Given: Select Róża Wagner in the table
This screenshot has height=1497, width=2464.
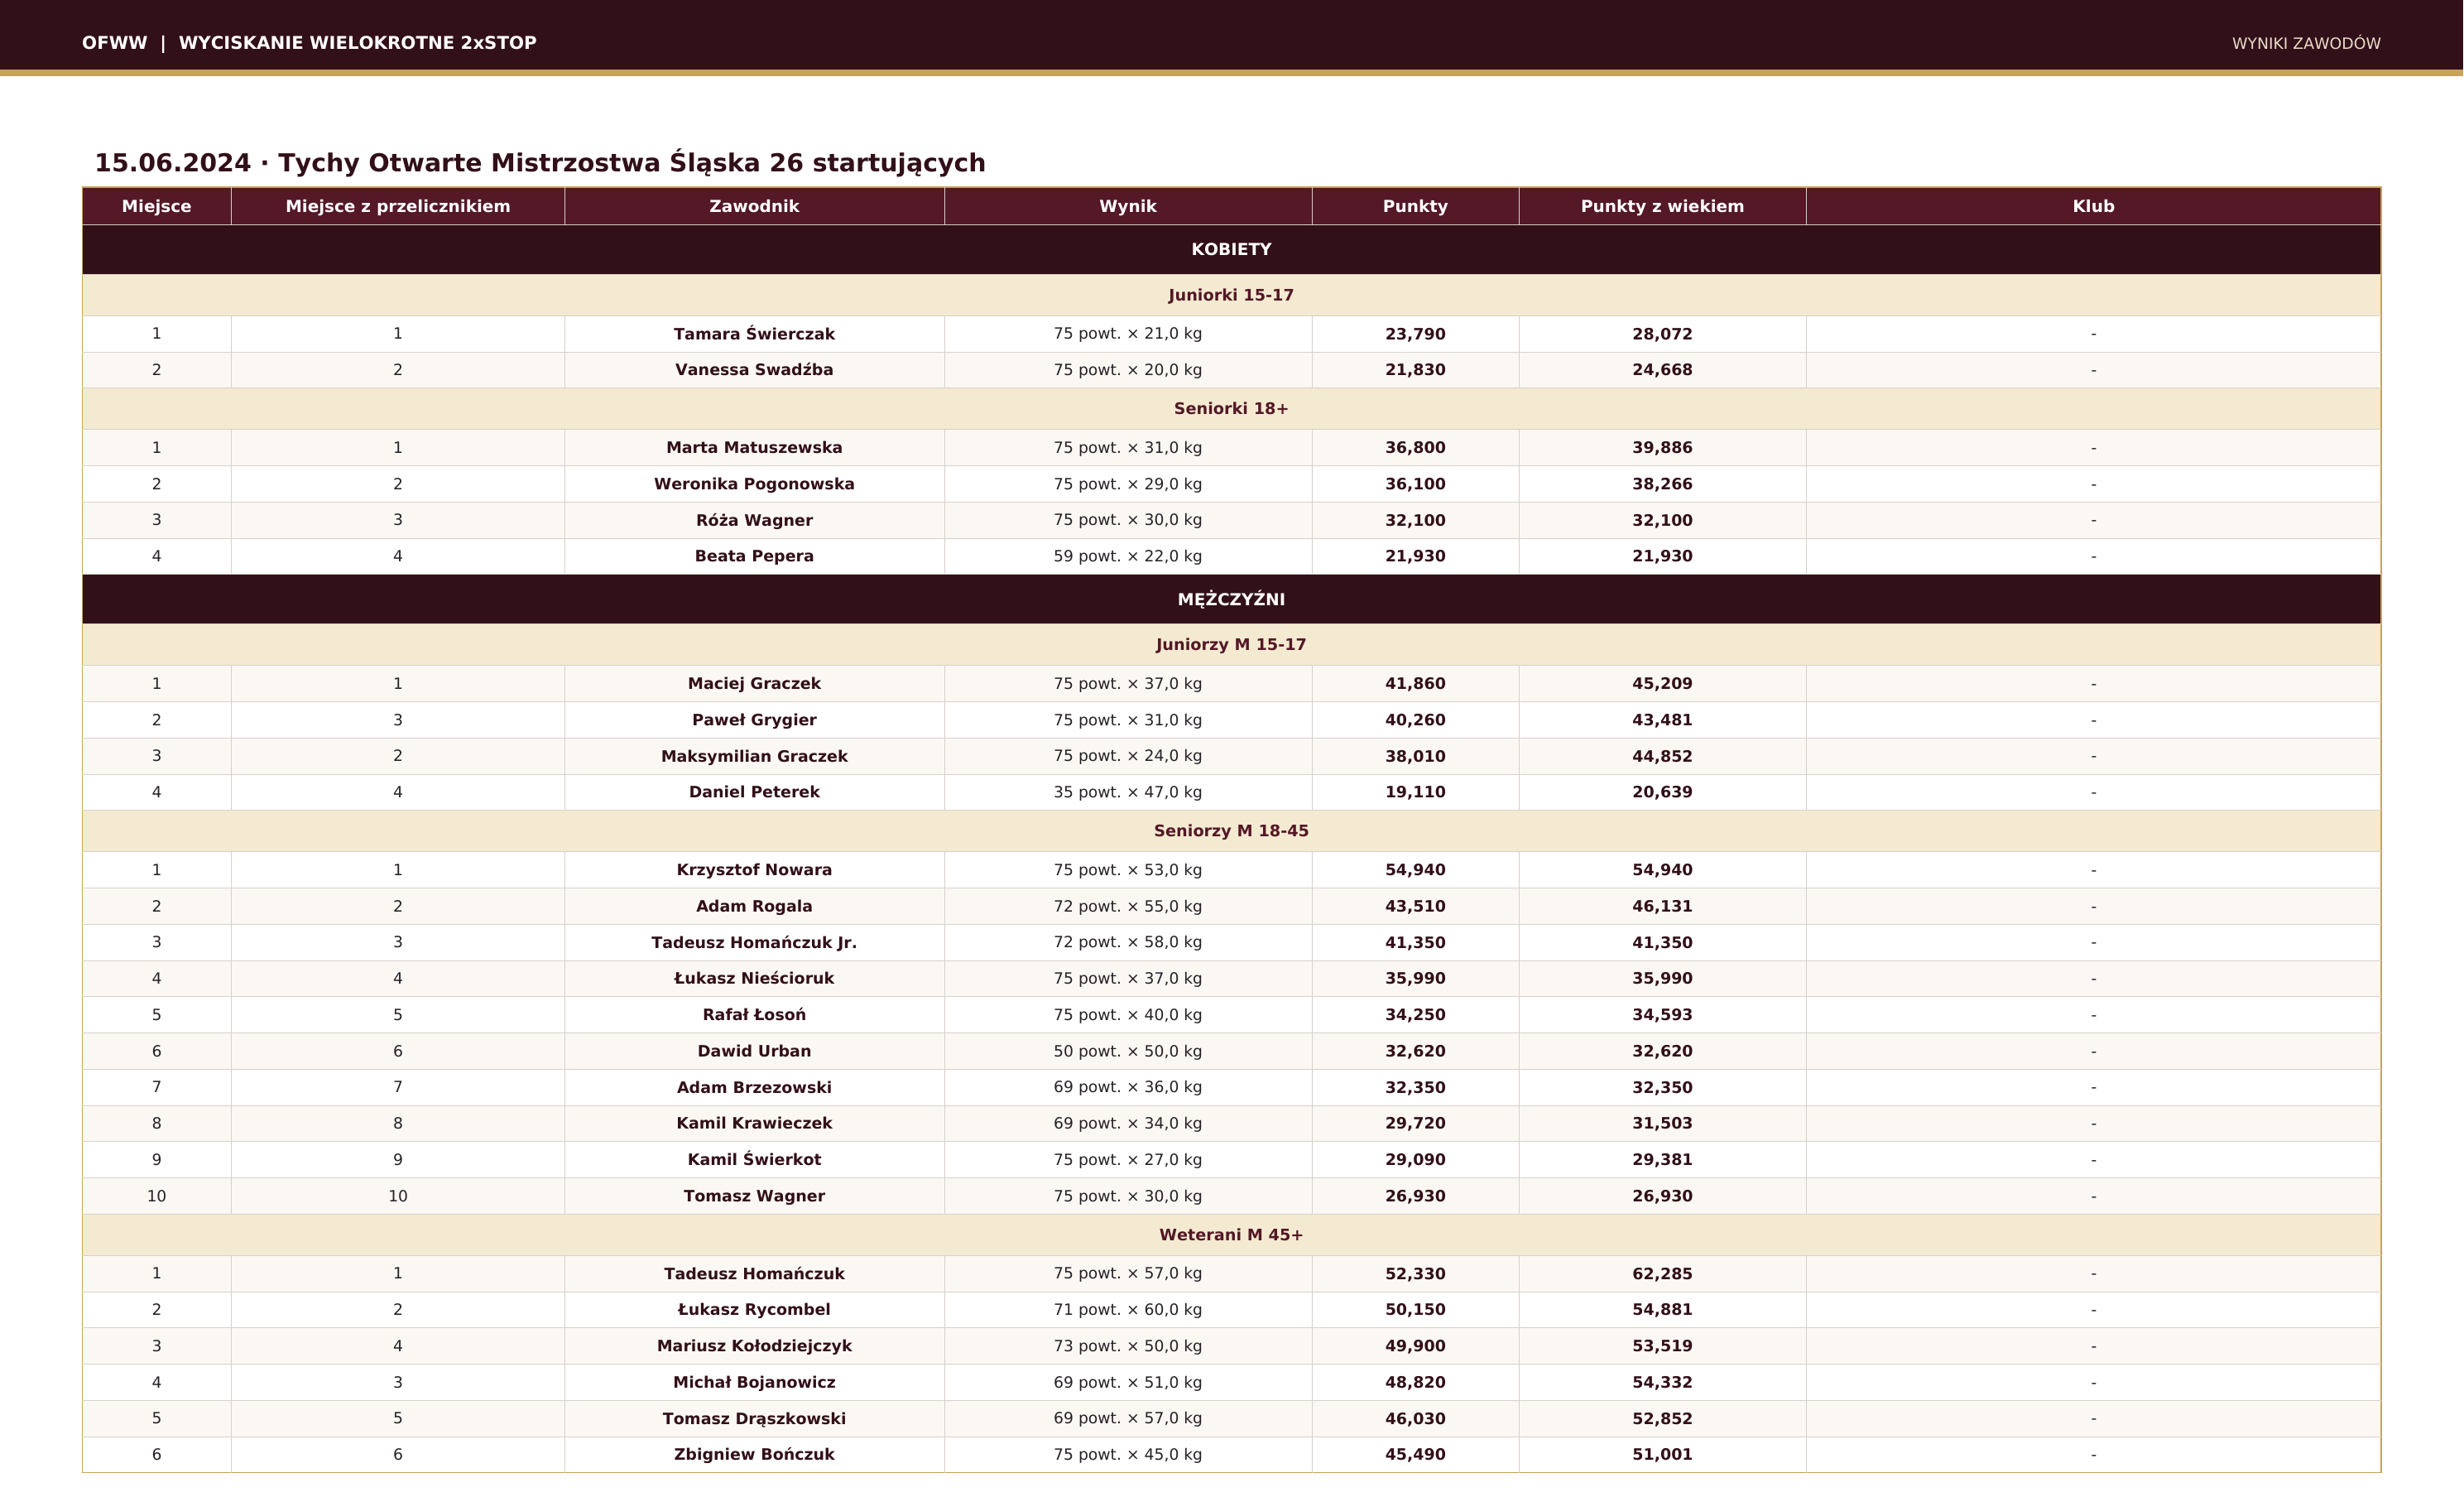Looking at the screenshot, I should pyautogui.click(x=754, y=520).
